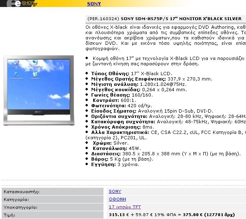246x219 pixels.
Task: Click the Υποκατηγορία label cell
Action: pyautogui.click(x=53, y=207)
